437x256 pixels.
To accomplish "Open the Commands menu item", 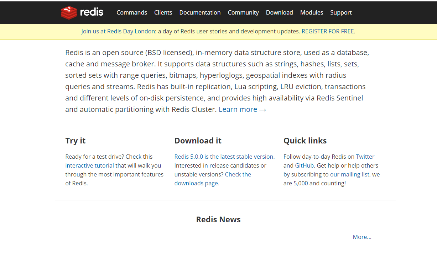I will [132, 12].
